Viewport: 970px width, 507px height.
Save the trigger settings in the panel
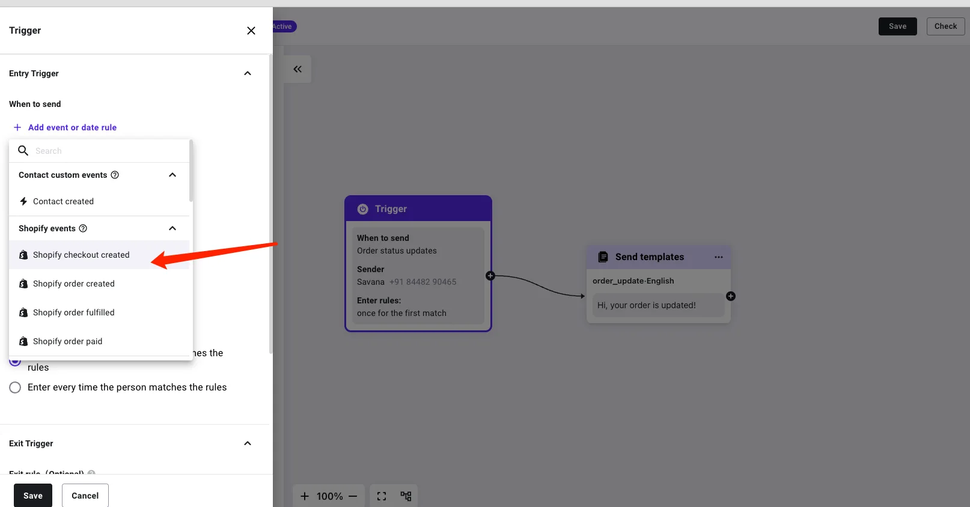pos(33,496)
